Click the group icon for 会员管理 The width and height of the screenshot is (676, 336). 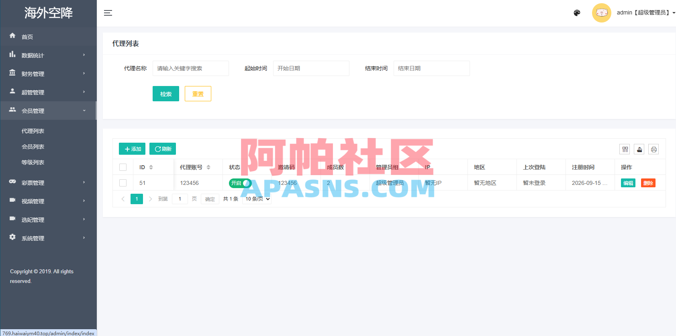coord(12,110)
